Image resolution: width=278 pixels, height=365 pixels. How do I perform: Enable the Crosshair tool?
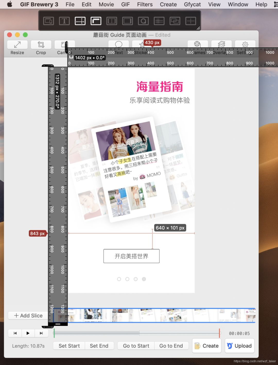pos(190,21)
